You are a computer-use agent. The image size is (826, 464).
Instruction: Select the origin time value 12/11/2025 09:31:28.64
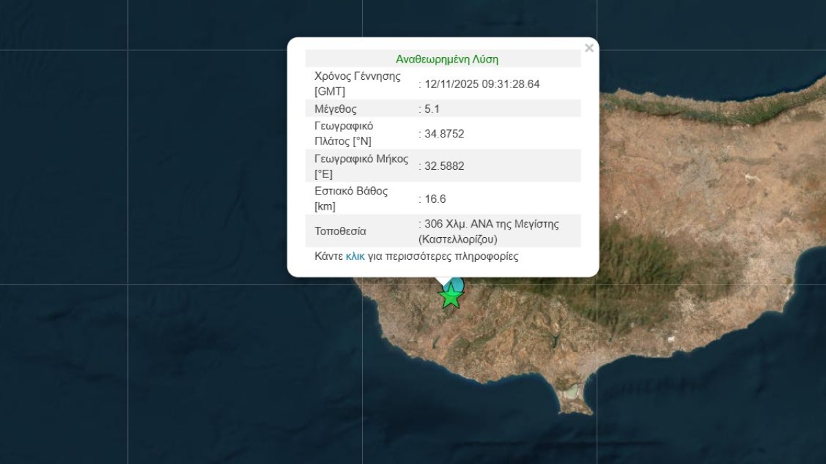pos(482,84)
